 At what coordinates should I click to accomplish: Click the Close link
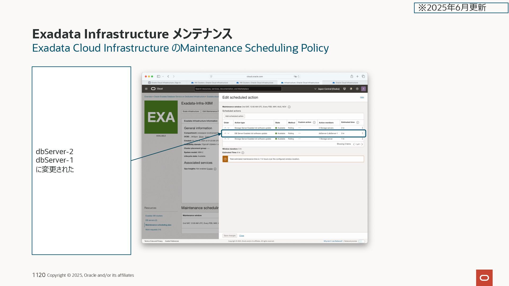242,236
